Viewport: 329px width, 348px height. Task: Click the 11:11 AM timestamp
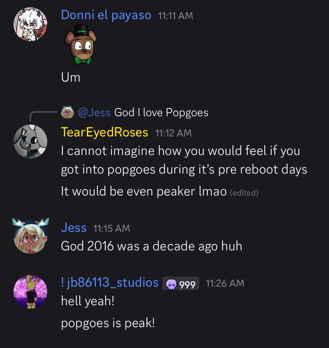[x=175, y=16]
